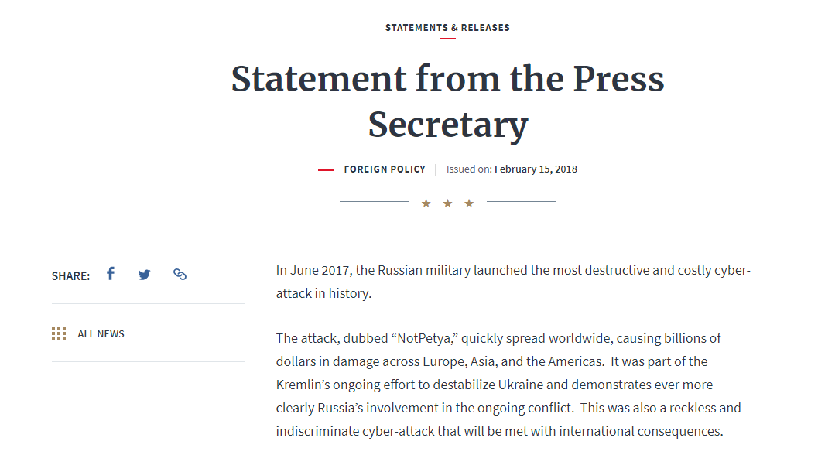Open the Statements & Releases category
The height and width of the screenshot is (472, 818).
tap(447, 28)
